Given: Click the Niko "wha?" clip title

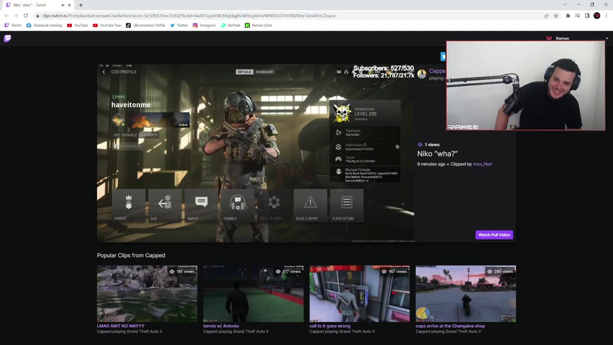Looking at the screenshot, I should pos(437,154).
